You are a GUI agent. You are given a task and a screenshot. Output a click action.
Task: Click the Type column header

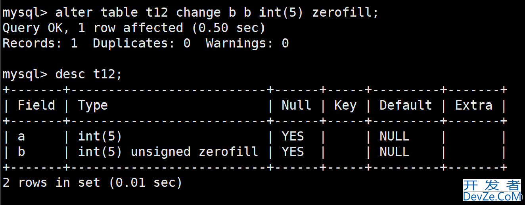(93, 106)
